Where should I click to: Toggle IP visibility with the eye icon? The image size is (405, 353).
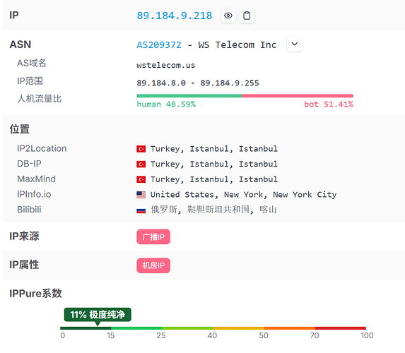pyautogui.click(x=228, y=16)
